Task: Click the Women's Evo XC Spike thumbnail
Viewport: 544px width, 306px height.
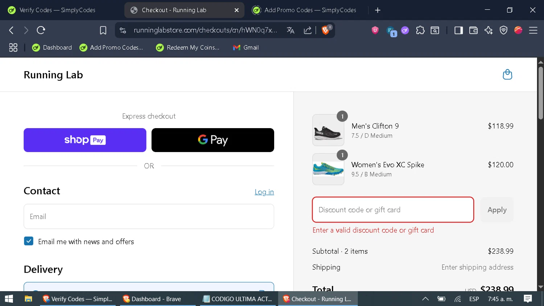Action: [x=328, y=169]
